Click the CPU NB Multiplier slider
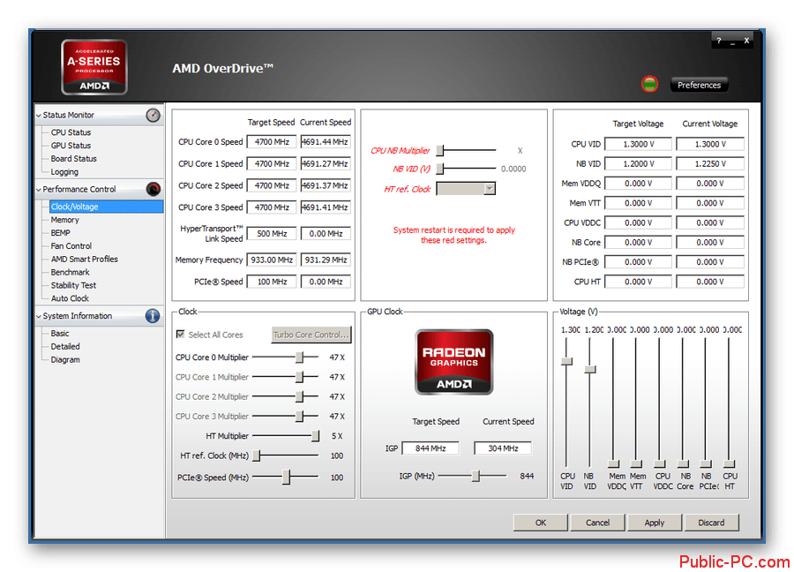The width and height of the screenshot is (794, 572). coord(467,150)
